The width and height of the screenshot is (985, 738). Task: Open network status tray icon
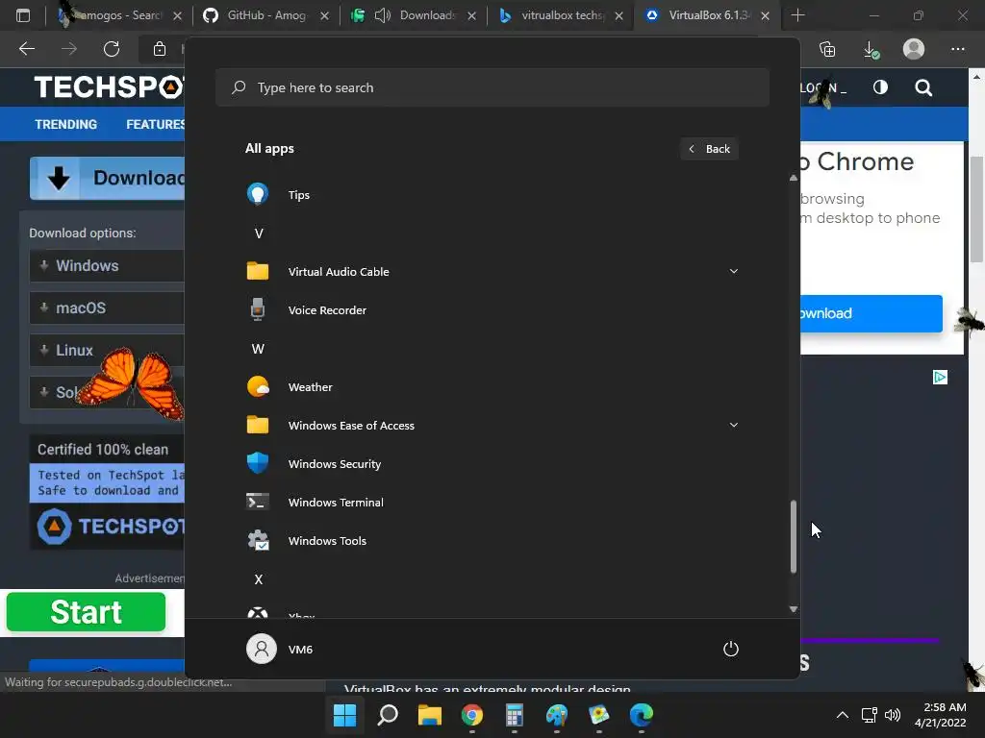click(870, 715)
